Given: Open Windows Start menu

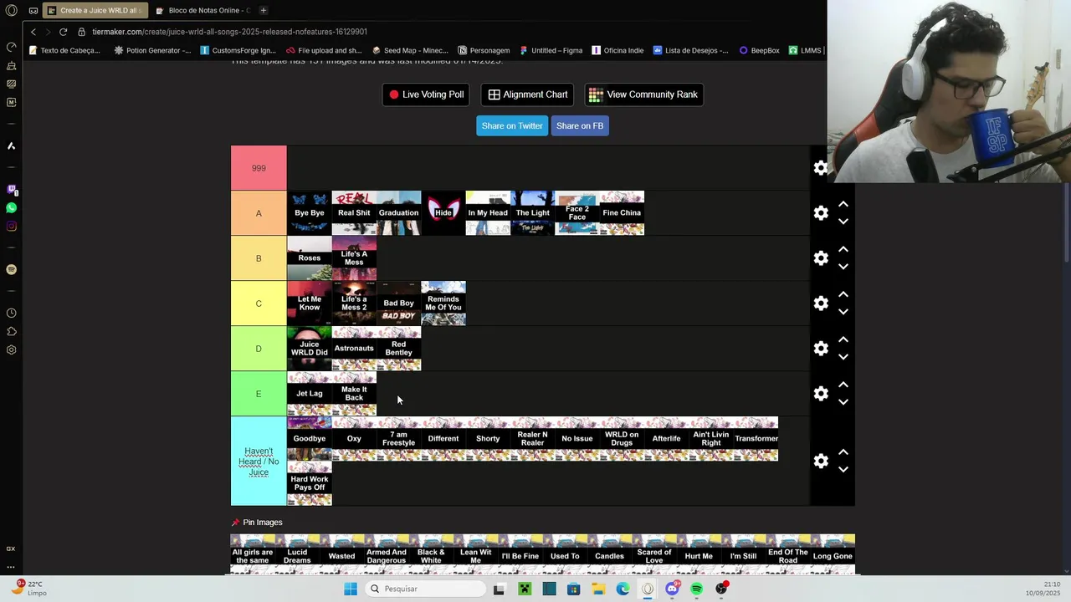Looking at the screenshot, I should (351, 589).
